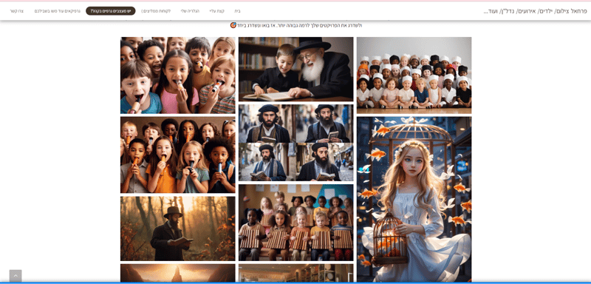591x284 pixels.
Task: Click the target emoji after the heading text
Action: pyautogui.click(x=233, y=25)
